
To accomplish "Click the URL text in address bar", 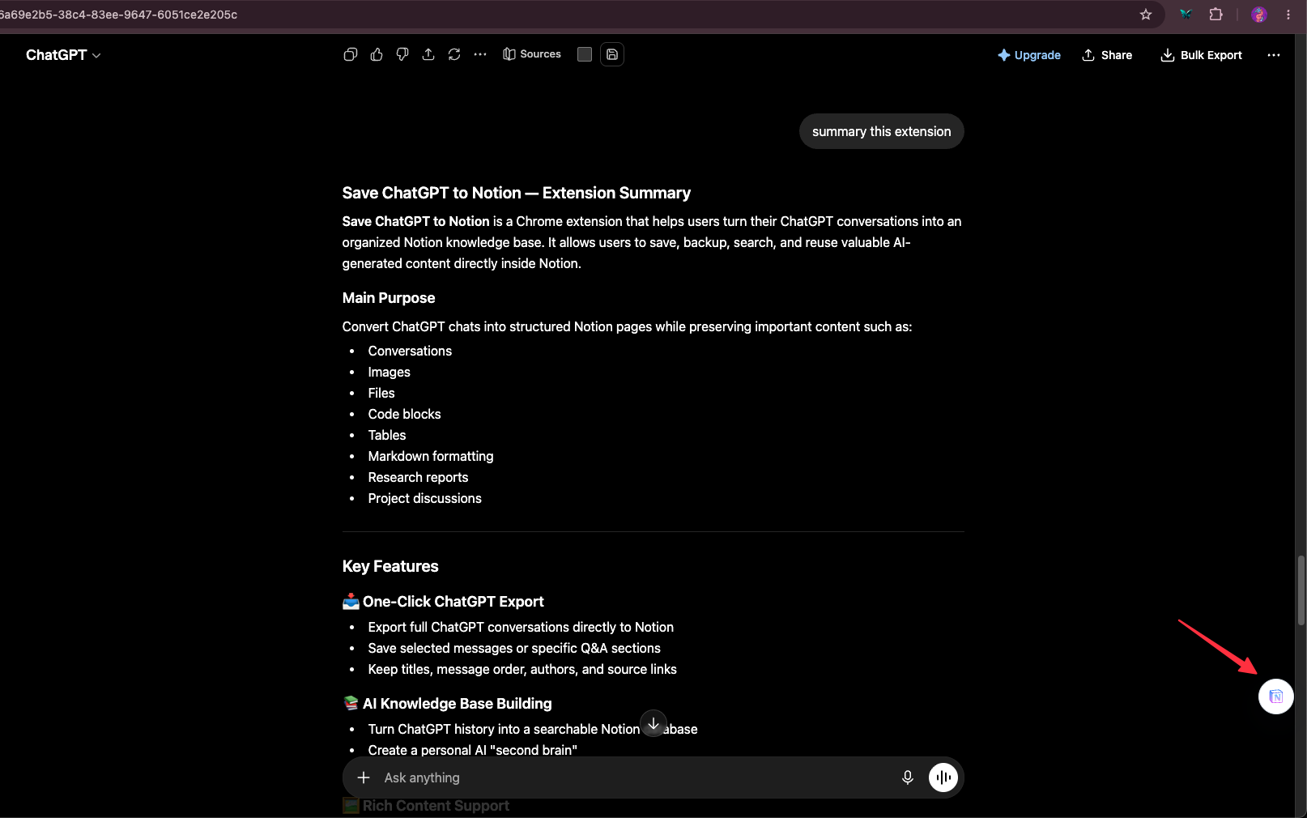I will 119,15.
